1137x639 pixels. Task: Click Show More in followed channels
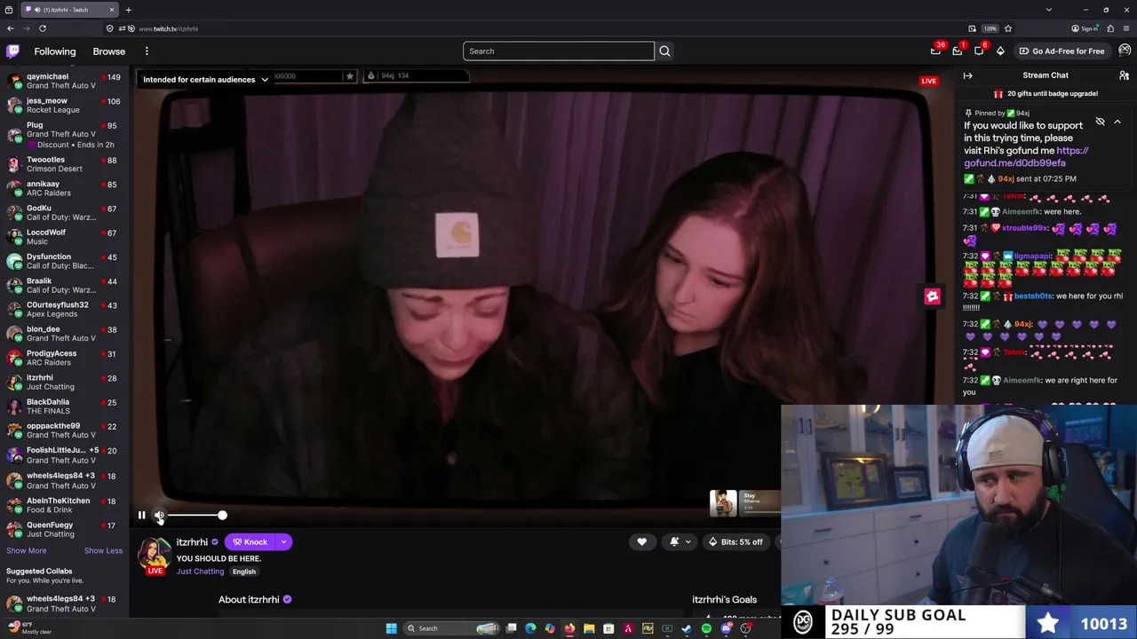(27, 551)
